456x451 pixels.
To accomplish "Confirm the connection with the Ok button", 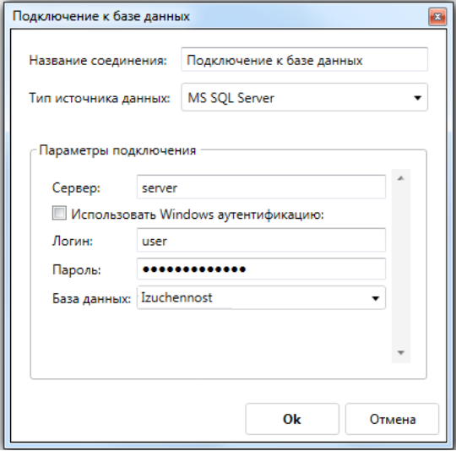I will (292, 419).
